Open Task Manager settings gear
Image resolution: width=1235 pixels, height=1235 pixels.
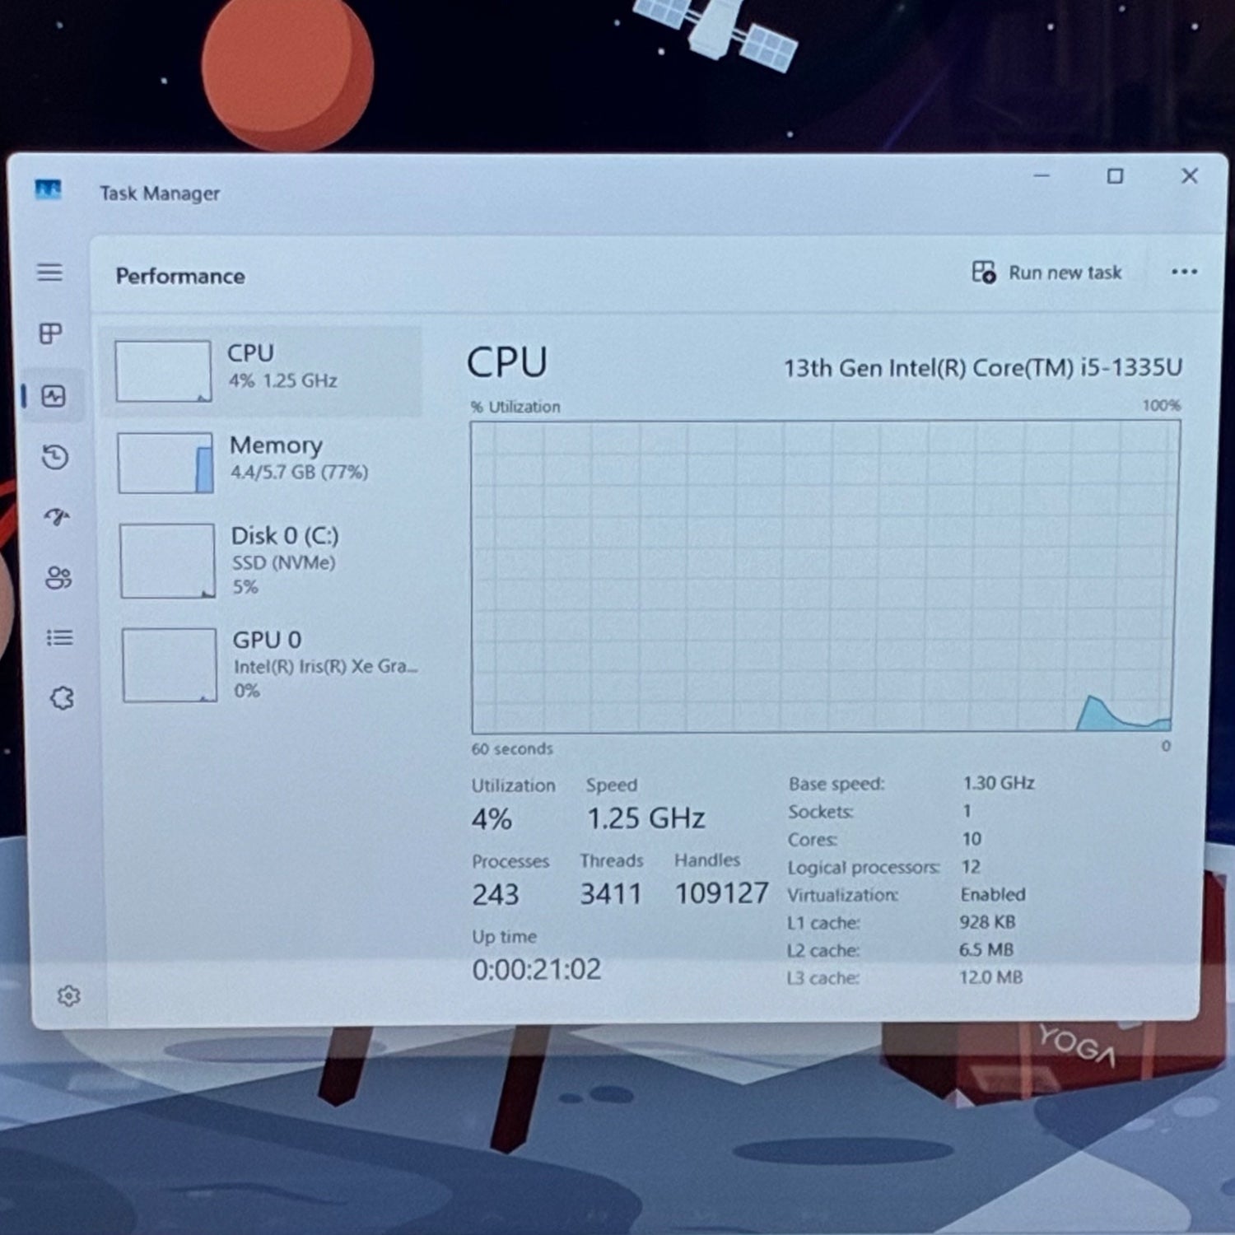68,996
